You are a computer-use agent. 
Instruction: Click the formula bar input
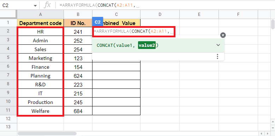click(165, 6)
